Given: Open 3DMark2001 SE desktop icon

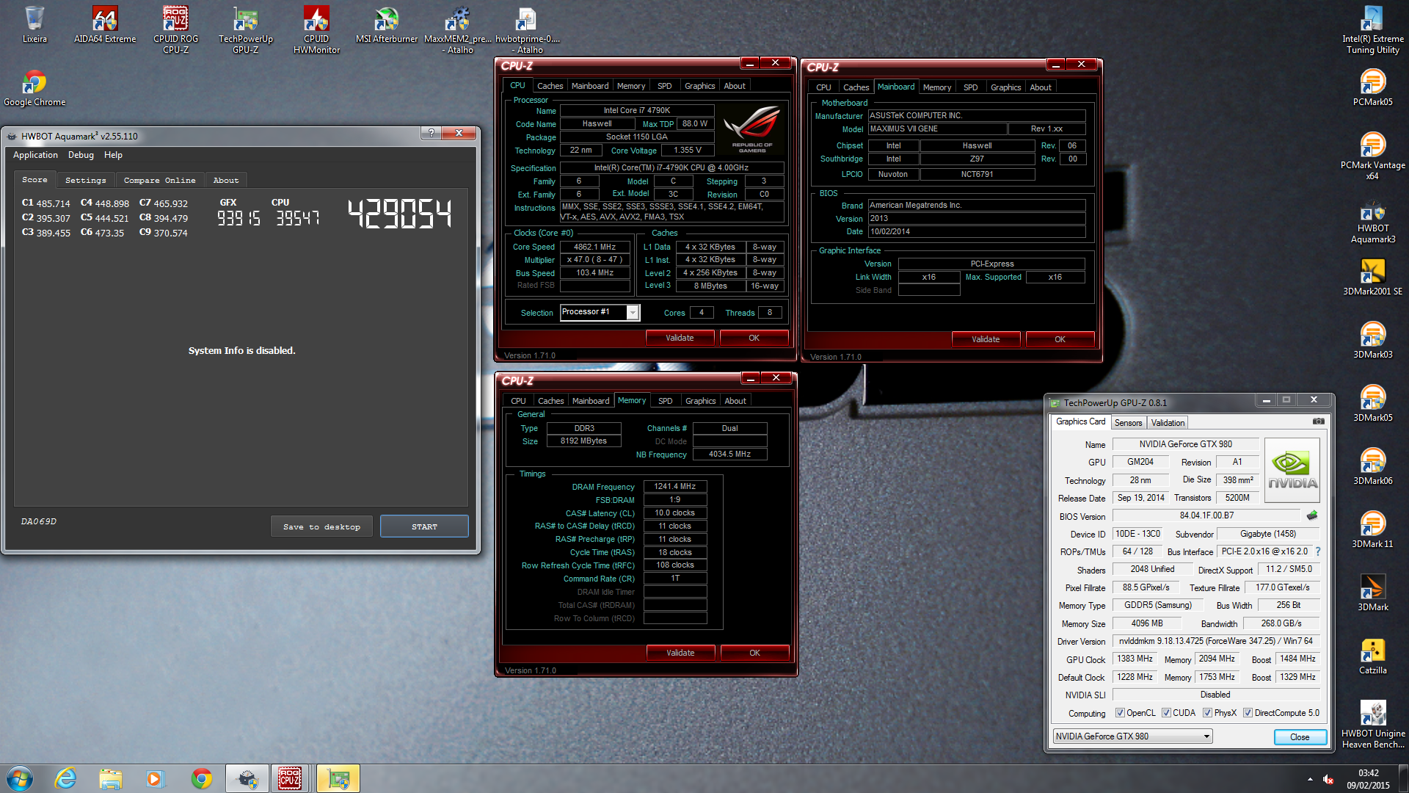Looking at the screenshot, I should [1372, 278].
